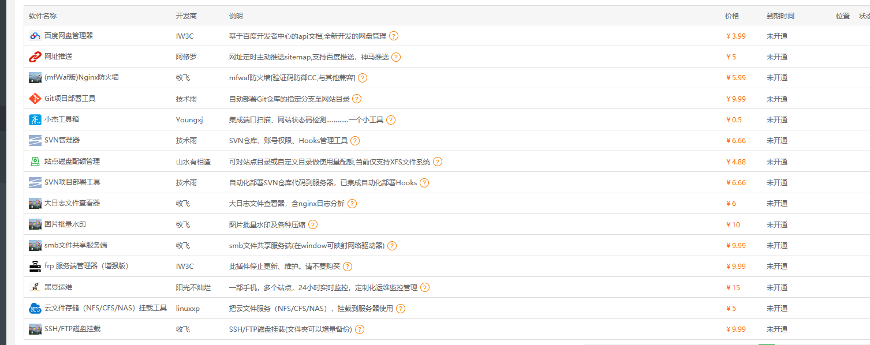Click the 百度网盘管理器 plugin icon
Image resolution: width=870 pixels, height=345 pixels.
click(35, 36)
